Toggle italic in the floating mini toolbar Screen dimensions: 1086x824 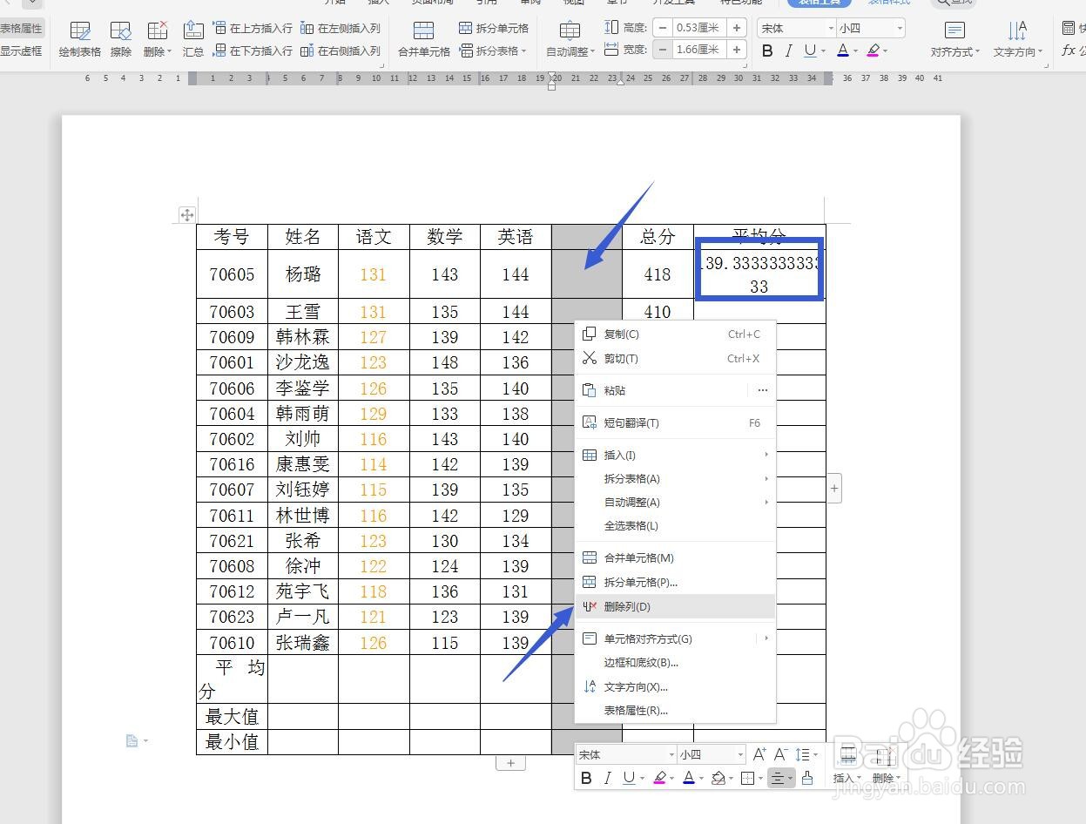pos(607,778)
